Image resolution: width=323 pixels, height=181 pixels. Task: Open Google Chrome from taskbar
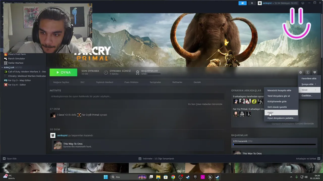[173, 177]
